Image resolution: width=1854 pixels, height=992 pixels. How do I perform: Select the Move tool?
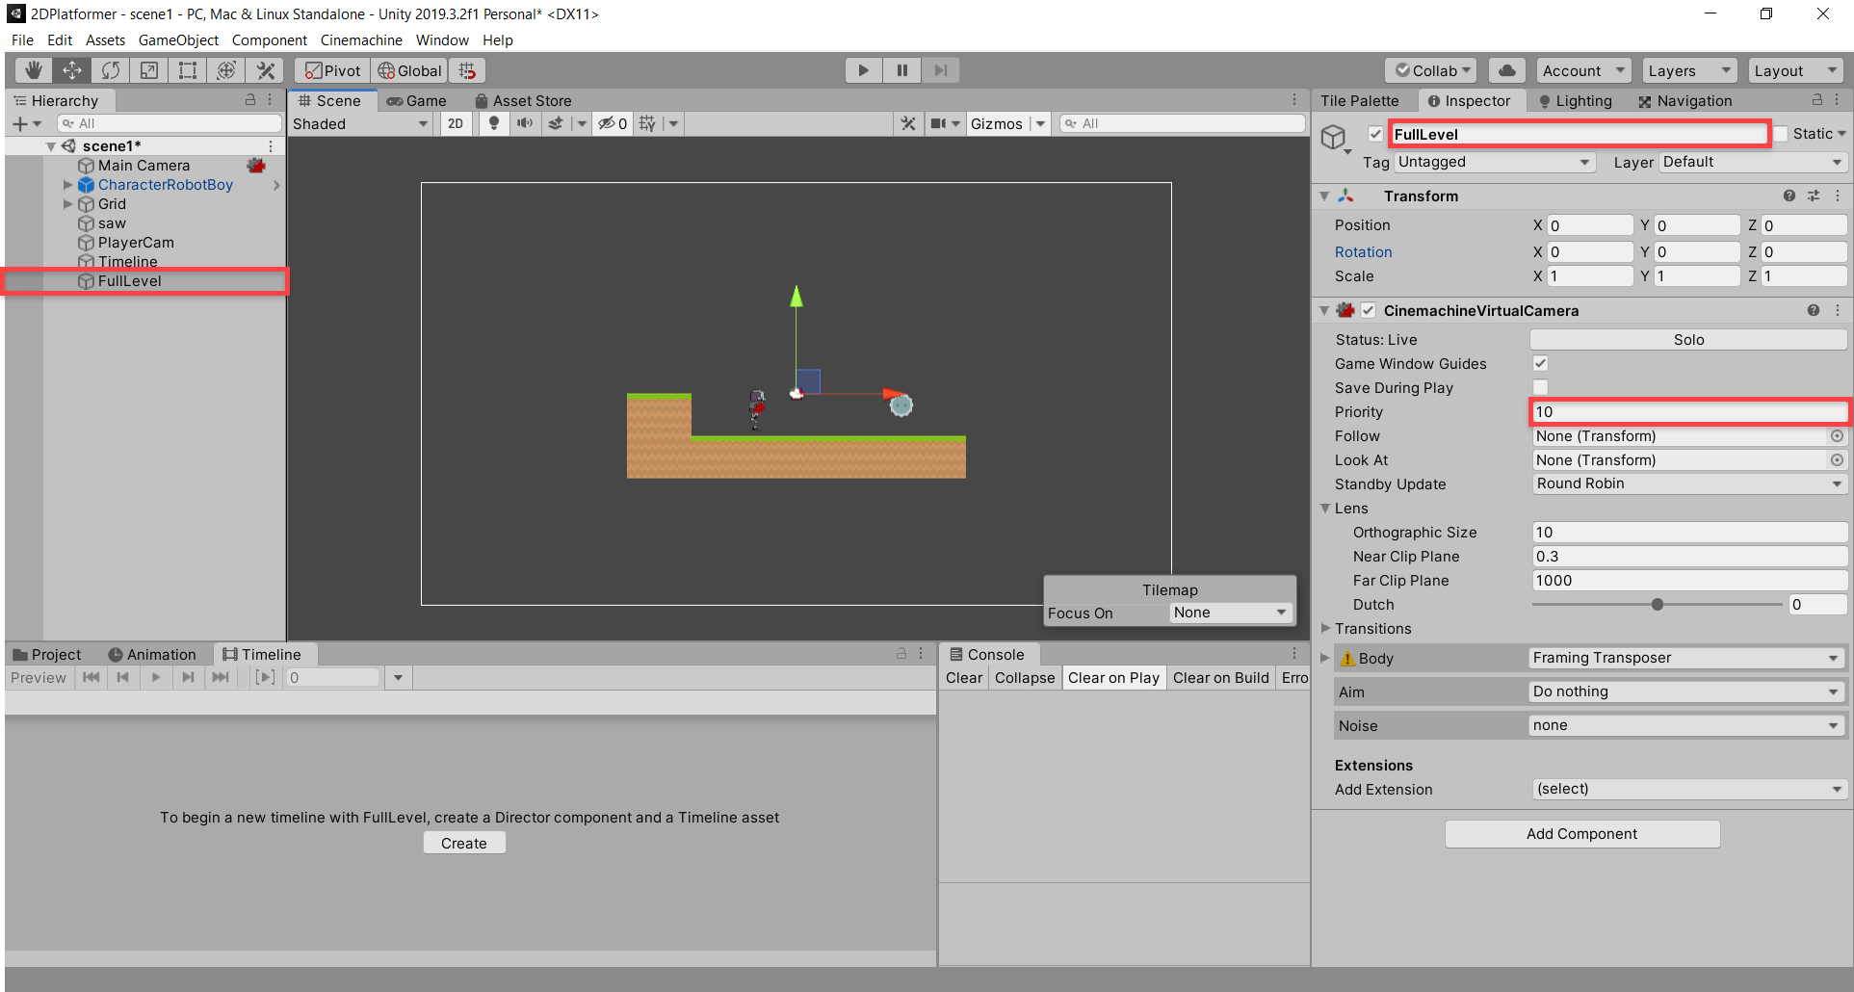[x=71, y=70]
